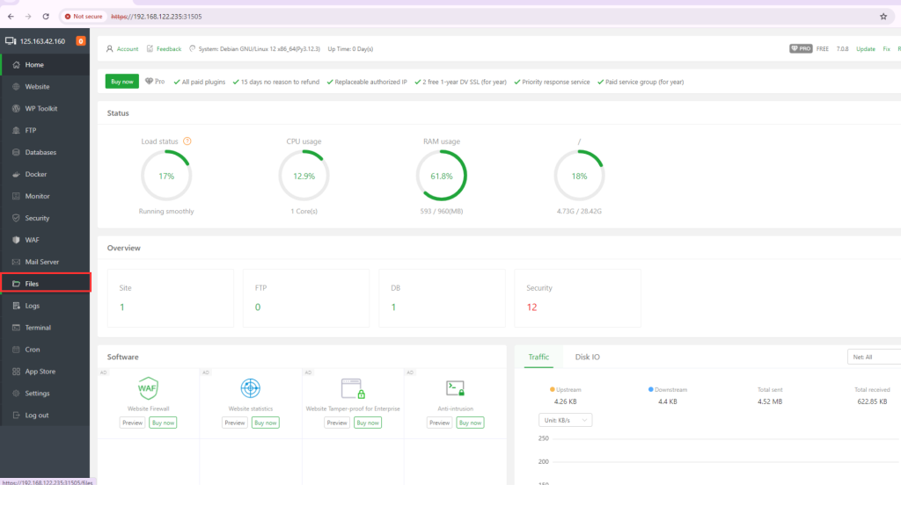This screenshot has height=506, width=901.
Task: Open Files in the sidebar menu
Action: [32, 284]
